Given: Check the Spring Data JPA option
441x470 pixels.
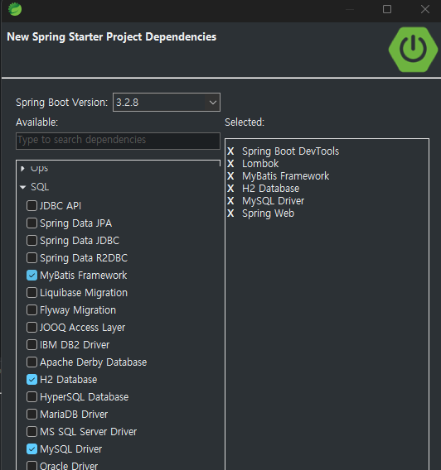Looking at the screenshot, I should click(31, 223).
